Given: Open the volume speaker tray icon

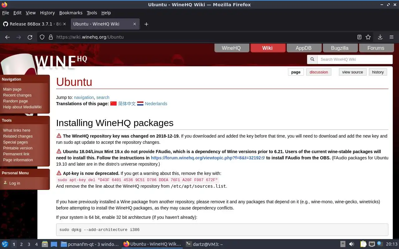Looking at the screenshot, I should pos(352,244).
